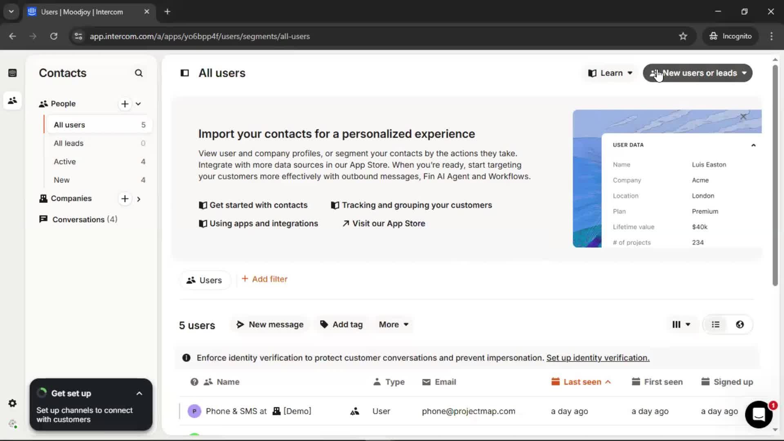Image resolution: width=784 pixels, height=441 pixels.
Task: Open a new browser tab
Action: (167, 12)
